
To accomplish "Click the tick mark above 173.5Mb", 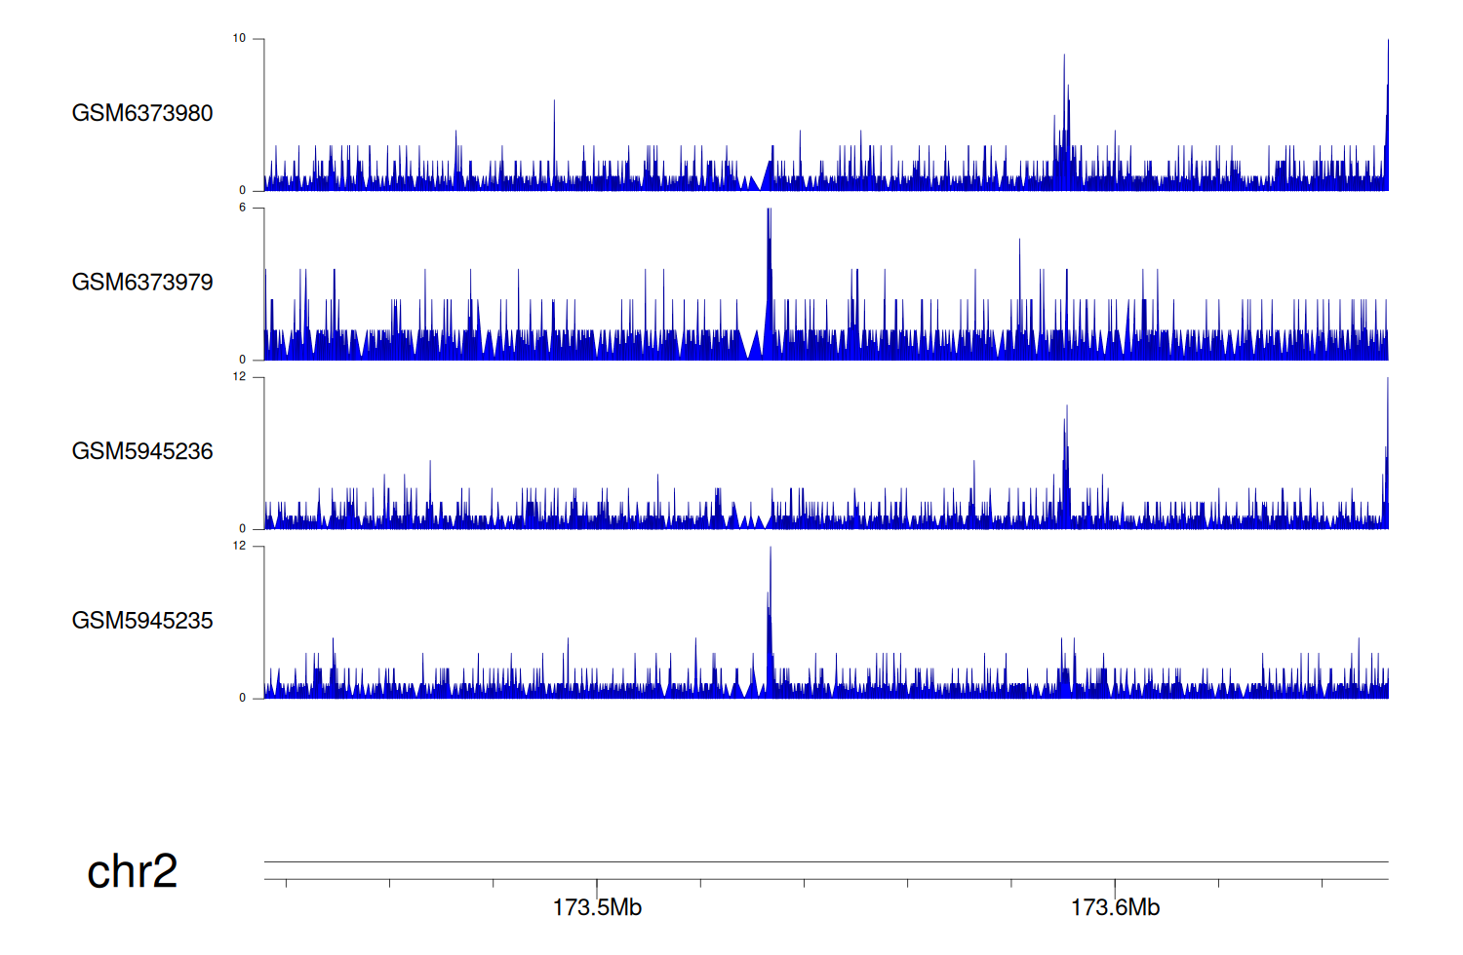I will pos(597,884).
